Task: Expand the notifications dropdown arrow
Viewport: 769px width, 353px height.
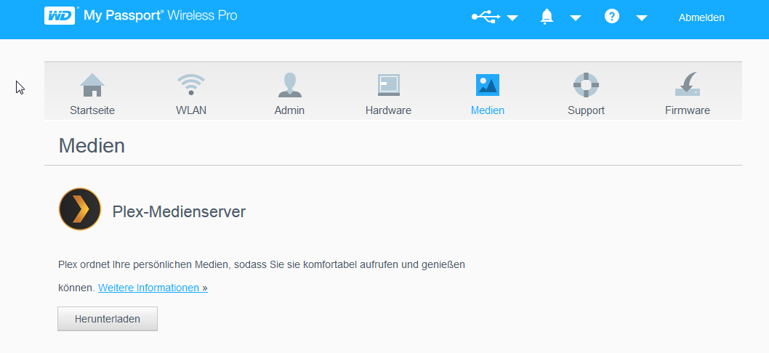Action: (x=576, y=18)
